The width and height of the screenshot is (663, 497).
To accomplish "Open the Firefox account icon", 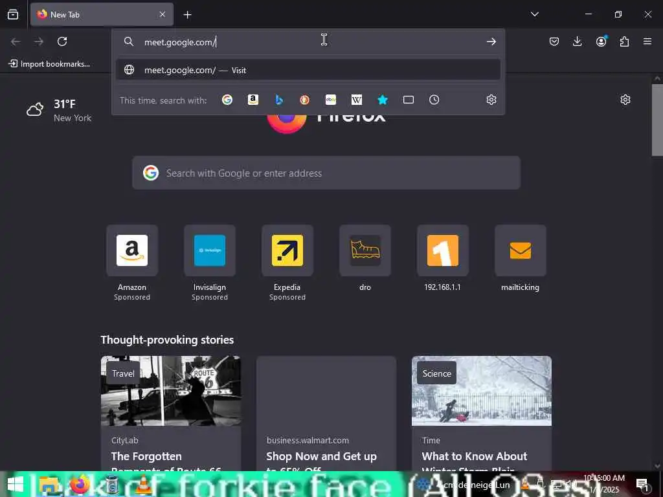I will point(601,41).
